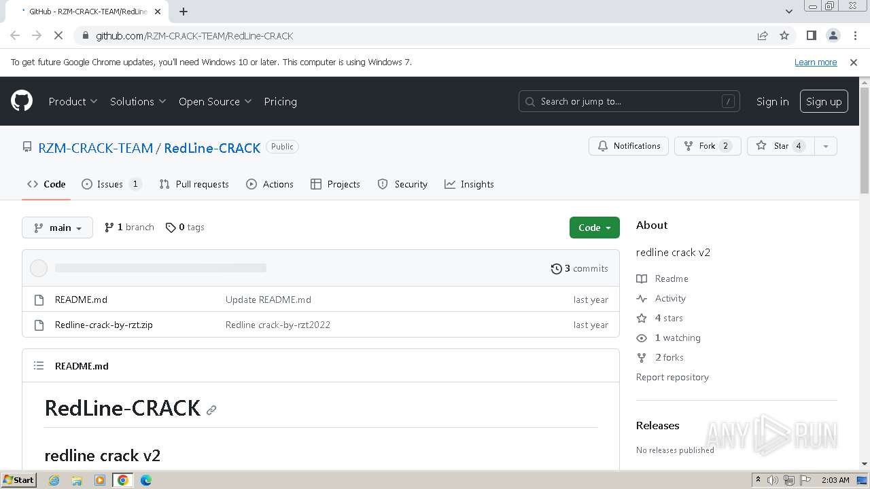Screen dimensions: 870x489
Task: Open the Update README.md commit message
Action: (268, 300)
